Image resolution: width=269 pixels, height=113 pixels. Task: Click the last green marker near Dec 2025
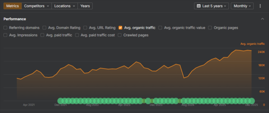(x=252, y=101)
